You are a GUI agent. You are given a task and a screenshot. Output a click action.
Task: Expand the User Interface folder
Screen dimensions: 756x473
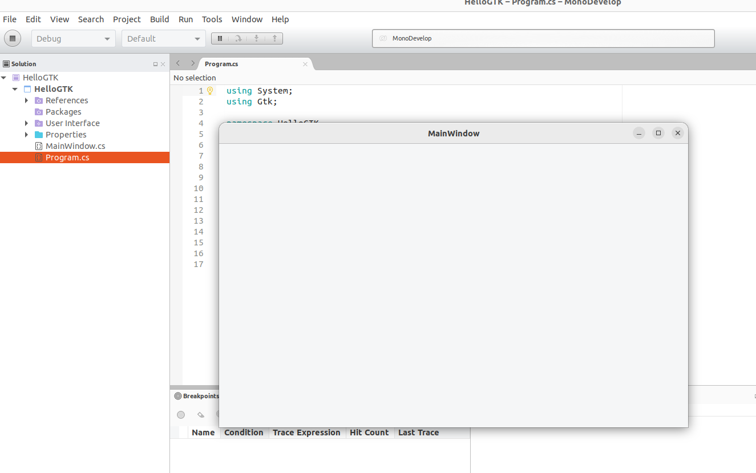27,123
